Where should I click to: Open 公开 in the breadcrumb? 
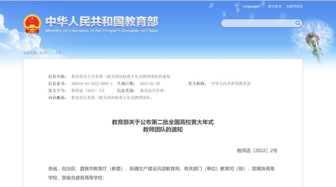[58, 53]
